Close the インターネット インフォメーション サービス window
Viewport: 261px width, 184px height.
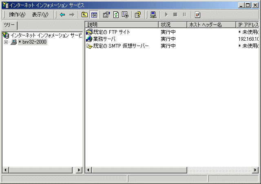tap(255, 5)
